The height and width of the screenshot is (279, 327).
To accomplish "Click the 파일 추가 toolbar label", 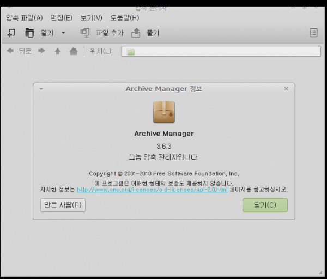I will tap(110, 33).
